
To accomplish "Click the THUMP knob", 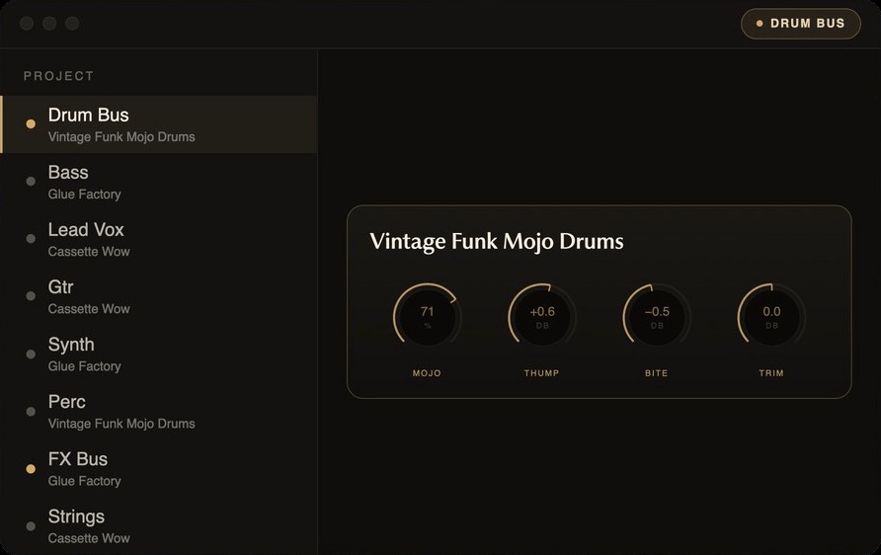I will pyautogui.click(x=542, y=317).
